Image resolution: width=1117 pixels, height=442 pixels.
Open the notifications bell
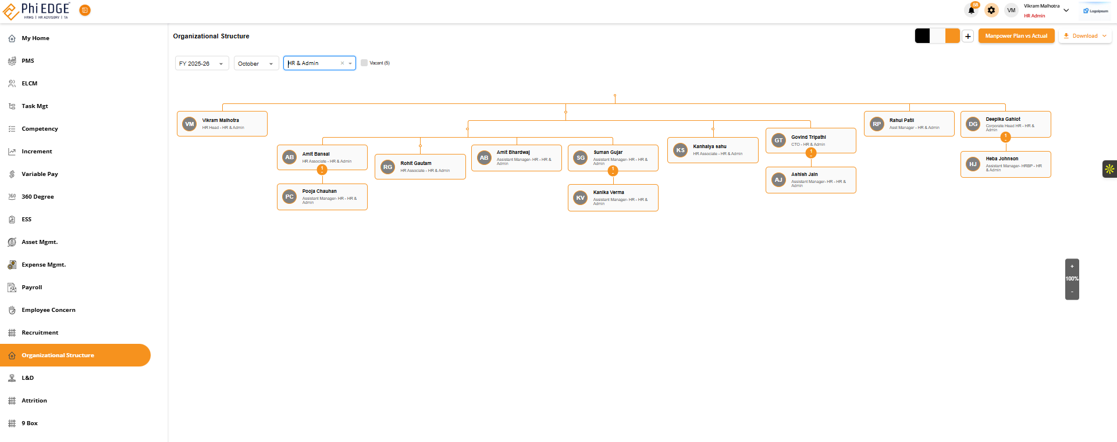(971, 10)
